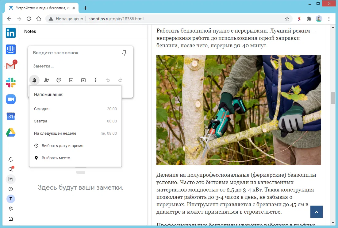Archive the note
Viewport: 338px width, 228px height.
[x=83, y=80]
